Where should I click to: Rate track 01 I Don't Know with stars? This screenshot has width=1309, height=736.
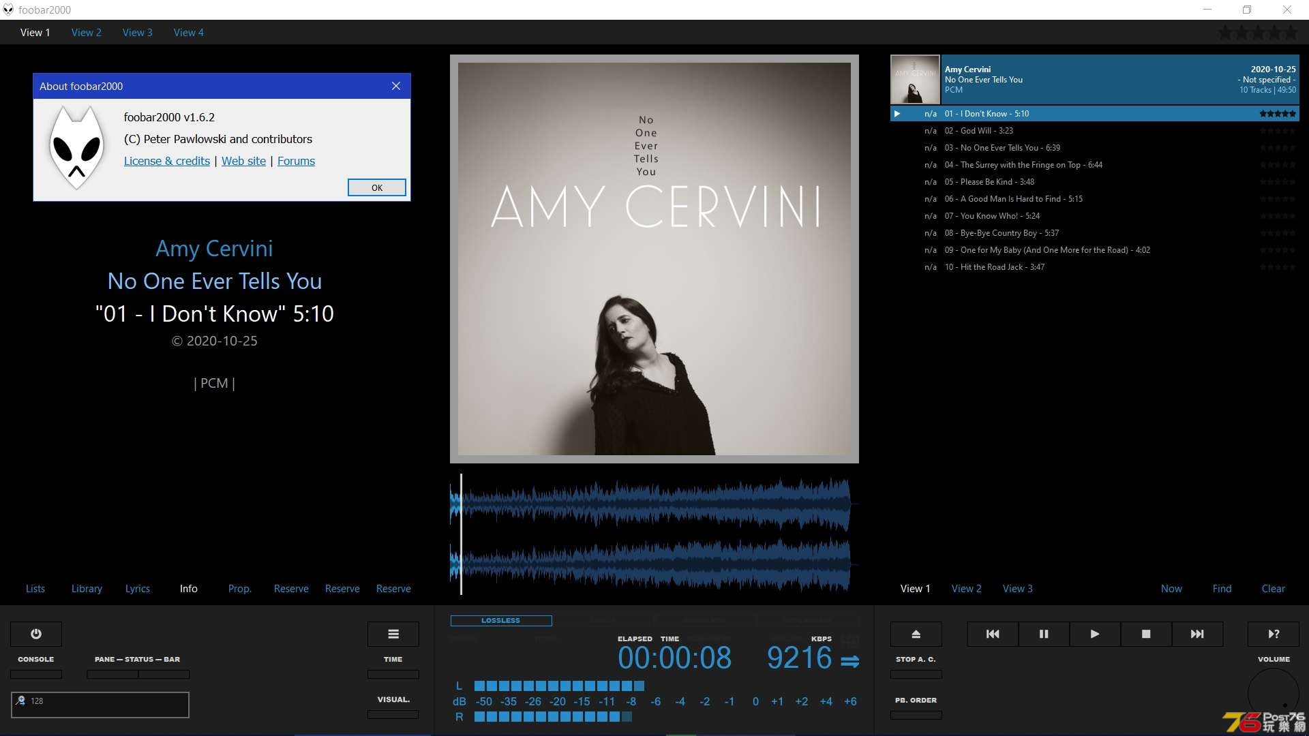[1278, 114]
